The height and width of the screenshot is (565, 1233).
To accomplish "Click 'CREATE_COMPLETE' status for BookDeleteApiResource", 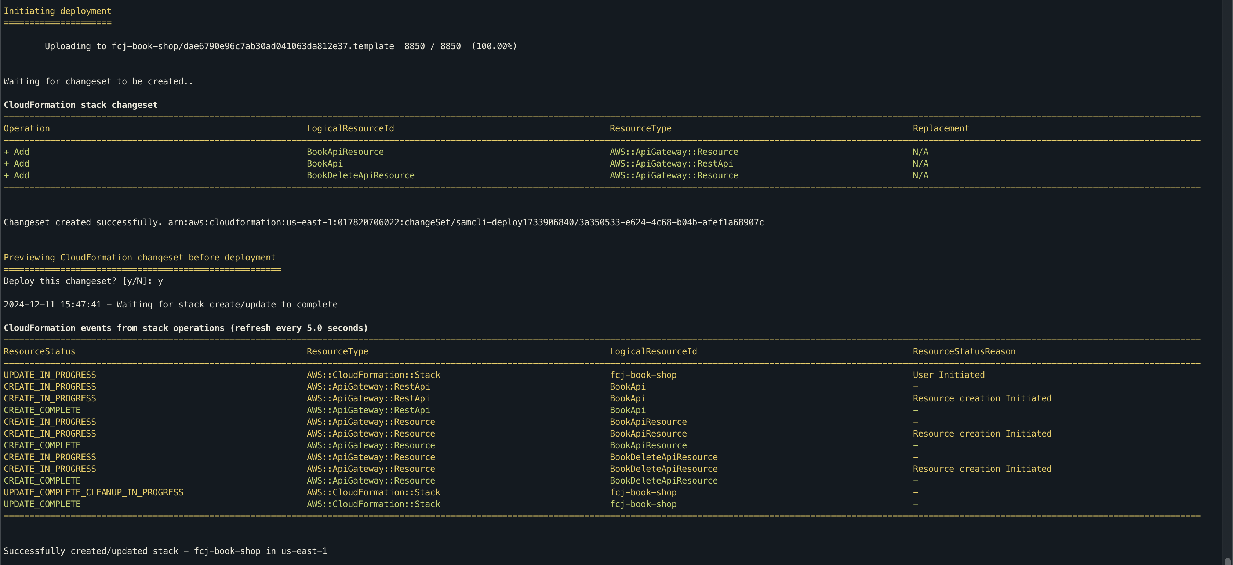I will (42, 481).
